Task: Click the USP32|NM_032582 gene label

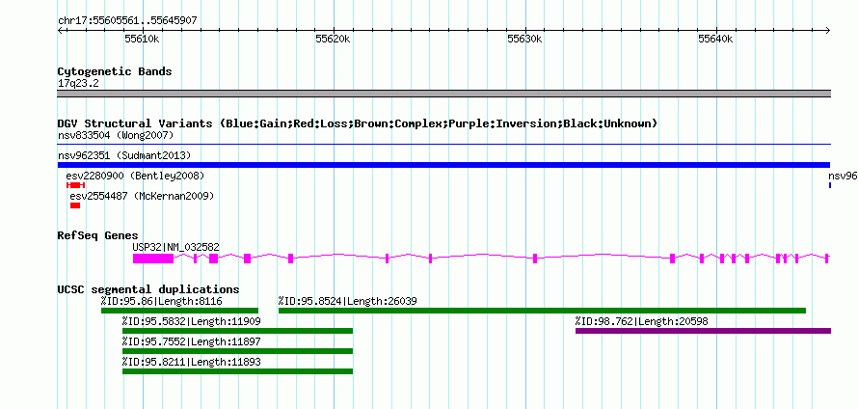Action: pyautogui.click(x=175, y=248)
